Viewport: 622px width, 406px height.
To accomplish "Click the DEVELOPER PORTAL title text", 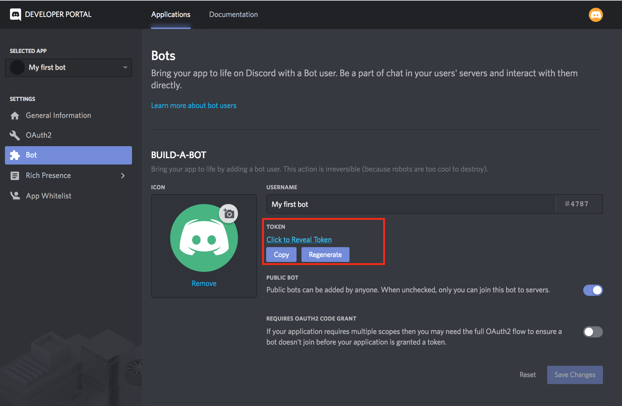I will click(x=58, y=14).
